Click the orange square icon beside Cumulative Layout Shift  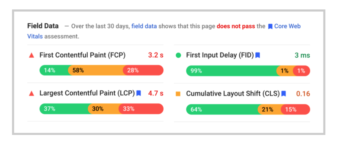click(178, 94)
